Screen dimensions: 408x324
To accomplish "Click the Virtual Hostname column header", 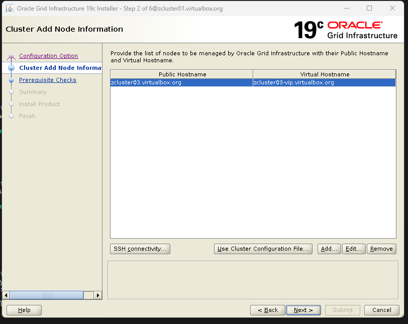I will (x=324, y=74).
